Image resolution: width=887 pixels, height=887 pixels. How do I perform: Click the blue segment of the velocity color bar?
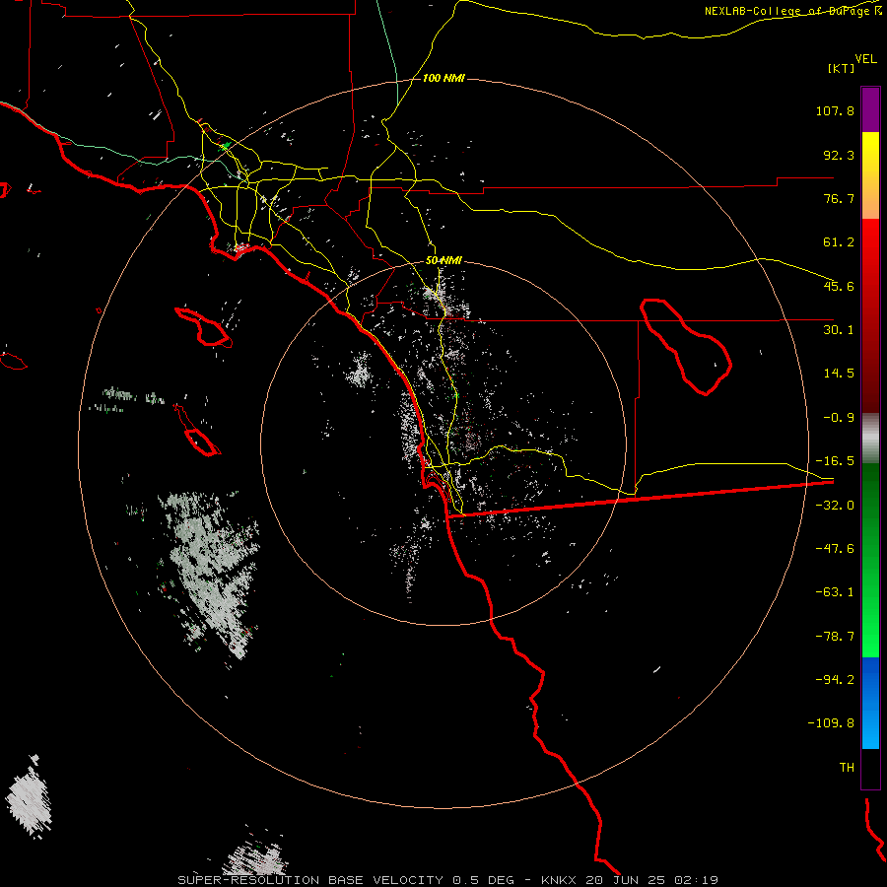pyautogui.click(x=870, y=703)
